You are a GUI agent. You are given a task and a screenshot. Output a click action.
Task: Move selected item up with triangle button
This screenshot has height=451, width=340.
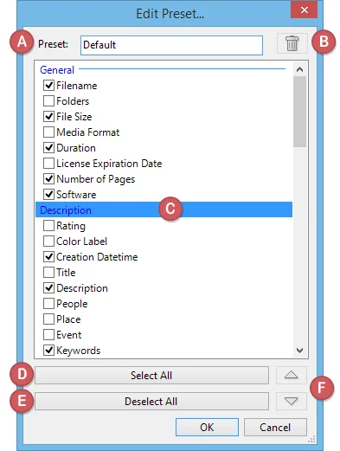291,375
